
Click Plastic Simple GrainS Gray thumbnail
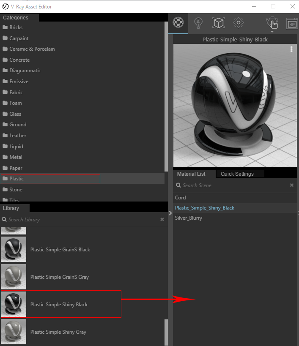pyautogui.click(x=14, y=277)
